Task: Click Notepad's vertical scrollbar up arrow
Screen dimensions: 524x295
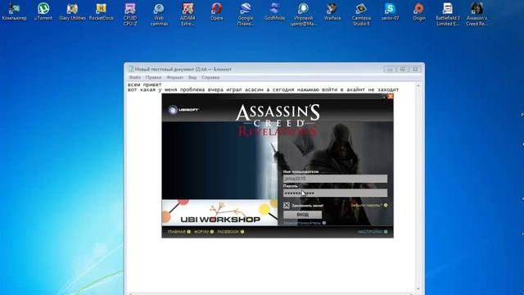Action: [418, 85]
